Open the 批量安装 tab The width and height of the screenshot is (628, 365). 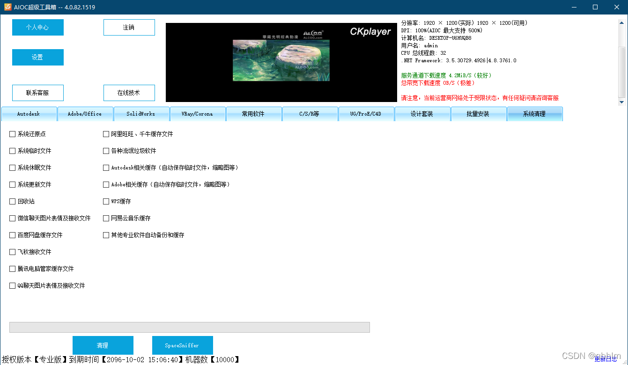click(x=478, y=114)
